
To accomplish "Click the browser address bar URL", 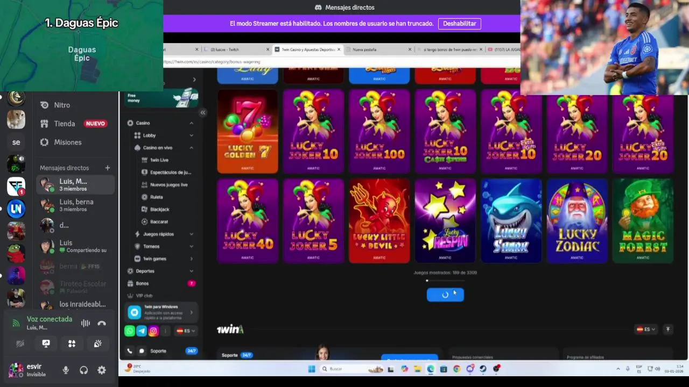I will 211,62.
